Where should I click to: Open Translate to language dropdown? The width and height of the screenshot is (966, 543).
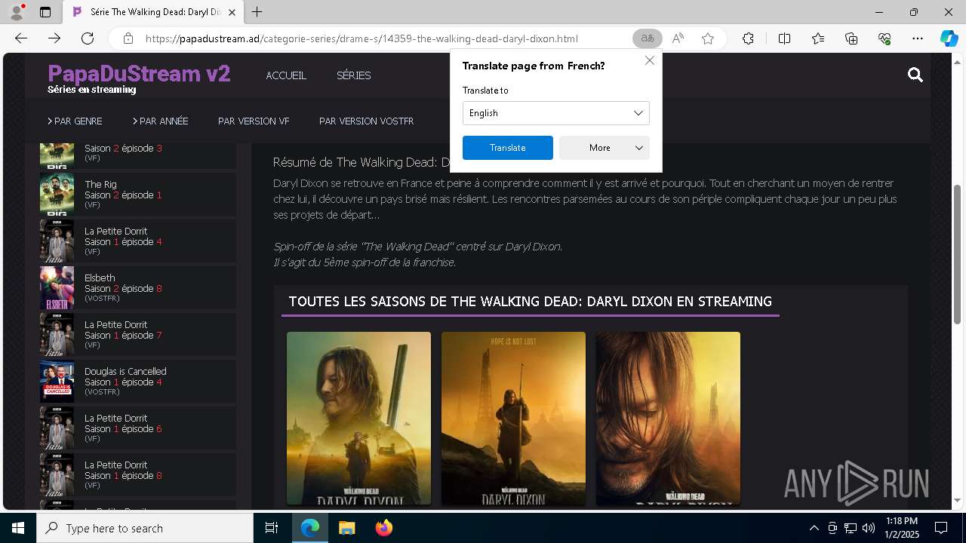[x=555, y=113]
